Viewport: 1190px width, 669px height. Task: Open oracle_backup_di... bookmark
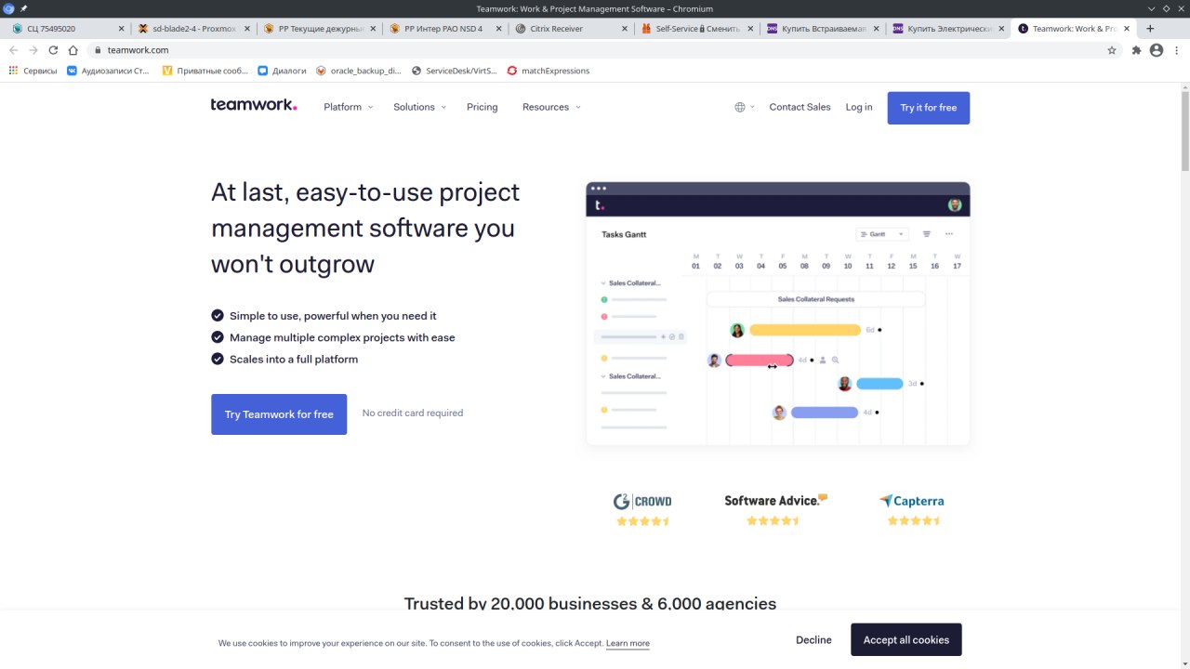click(359, 71)
